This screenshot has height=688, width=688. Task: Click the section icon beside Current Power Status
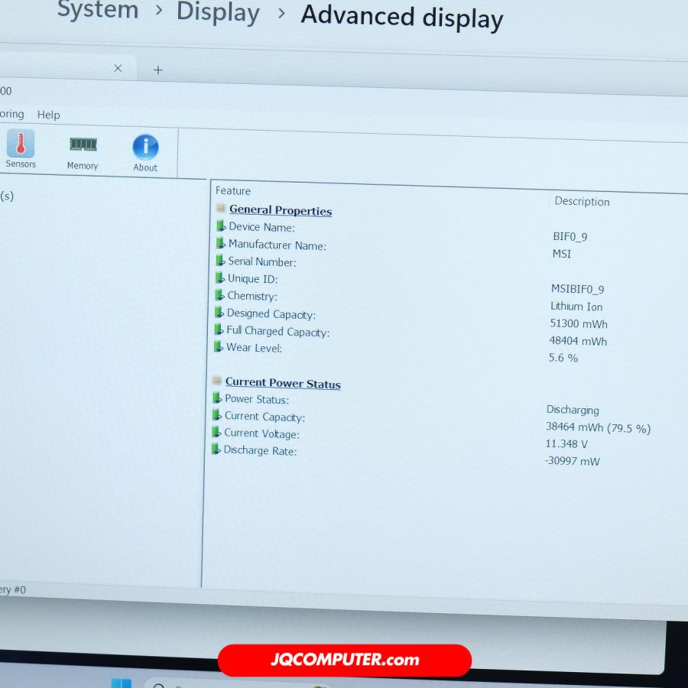[x=217, y=380]
